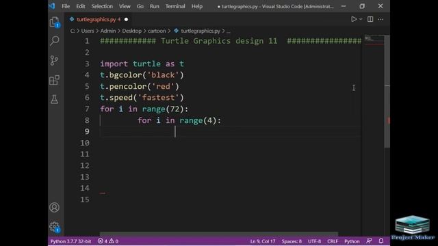Open the Manage gear icon
The width and height of the screenshot is (438, 246).
click(55, 227)
